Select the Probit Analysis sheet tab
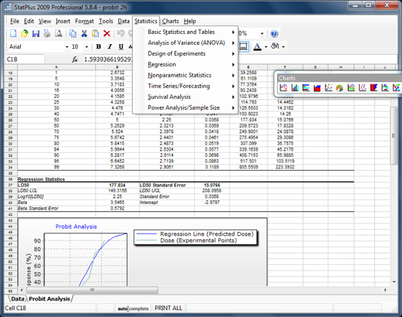The image size is (402, 317). pyautogui.click(x=50, y=299)
